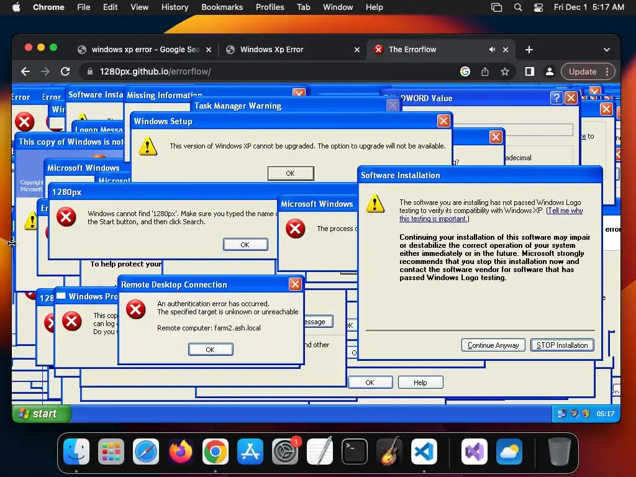
Task: Open the Chrome side panel icon
Action: click(x=529, y=72)
